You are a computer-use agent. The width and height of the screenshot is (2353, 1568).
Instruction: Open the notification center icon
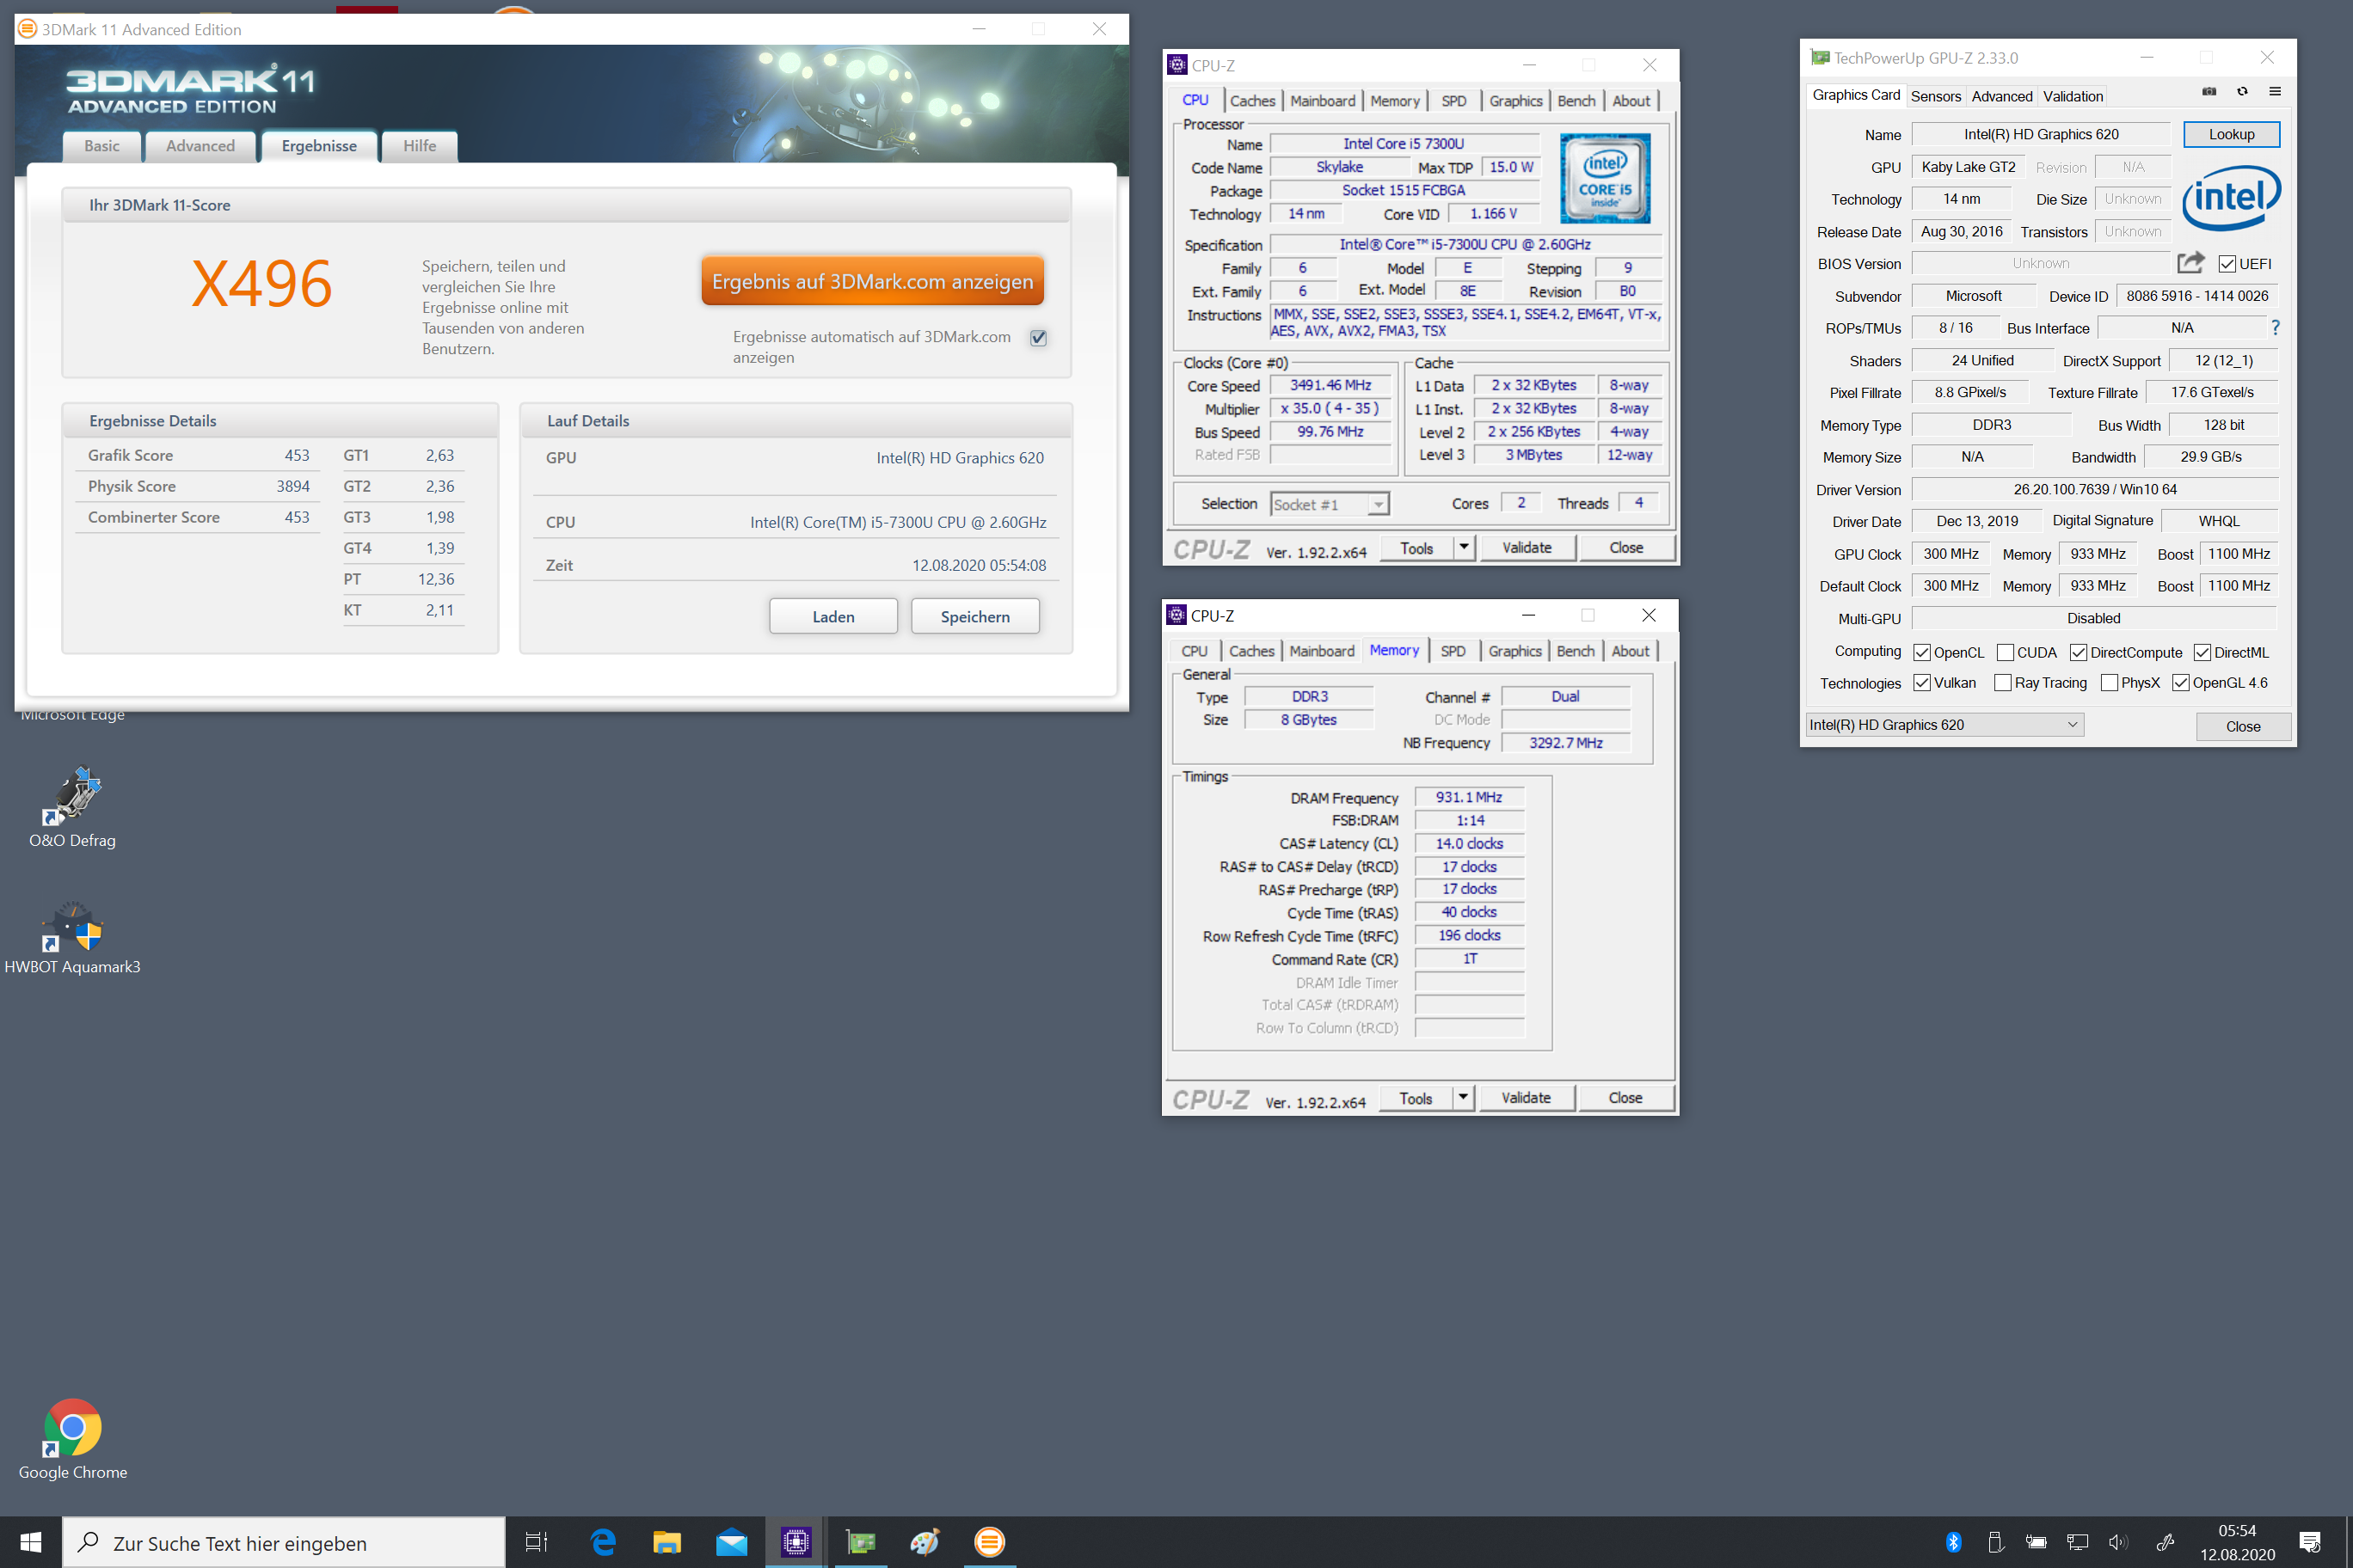pos(2310,1542)
